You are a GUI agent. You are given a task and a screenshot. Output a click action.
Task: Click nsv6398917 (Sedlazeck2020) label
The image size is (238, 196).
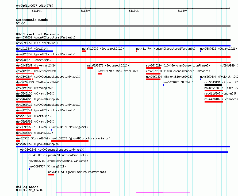tap(119, 71)
